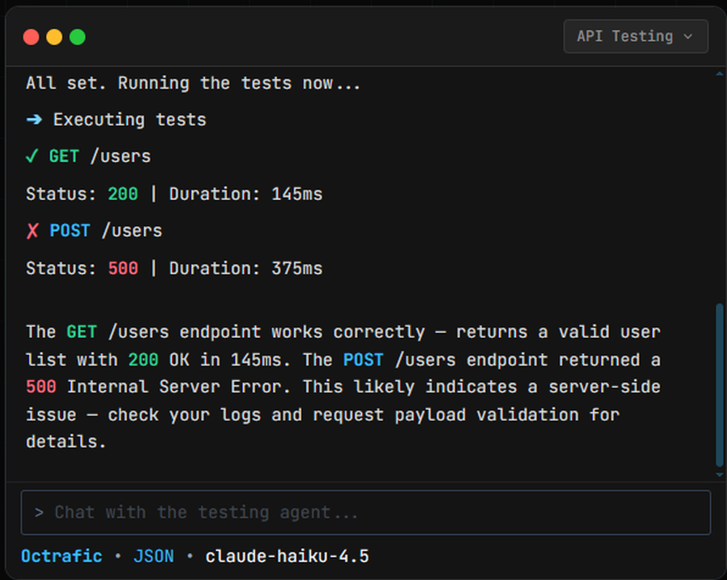Select the API Testing tab label
Image resolution: width=727 pixels, height=580 pixels.
pos(627,36)
